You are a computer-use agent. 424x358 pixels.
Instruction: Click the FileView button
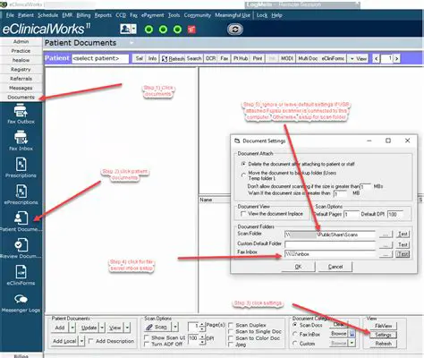383,326
